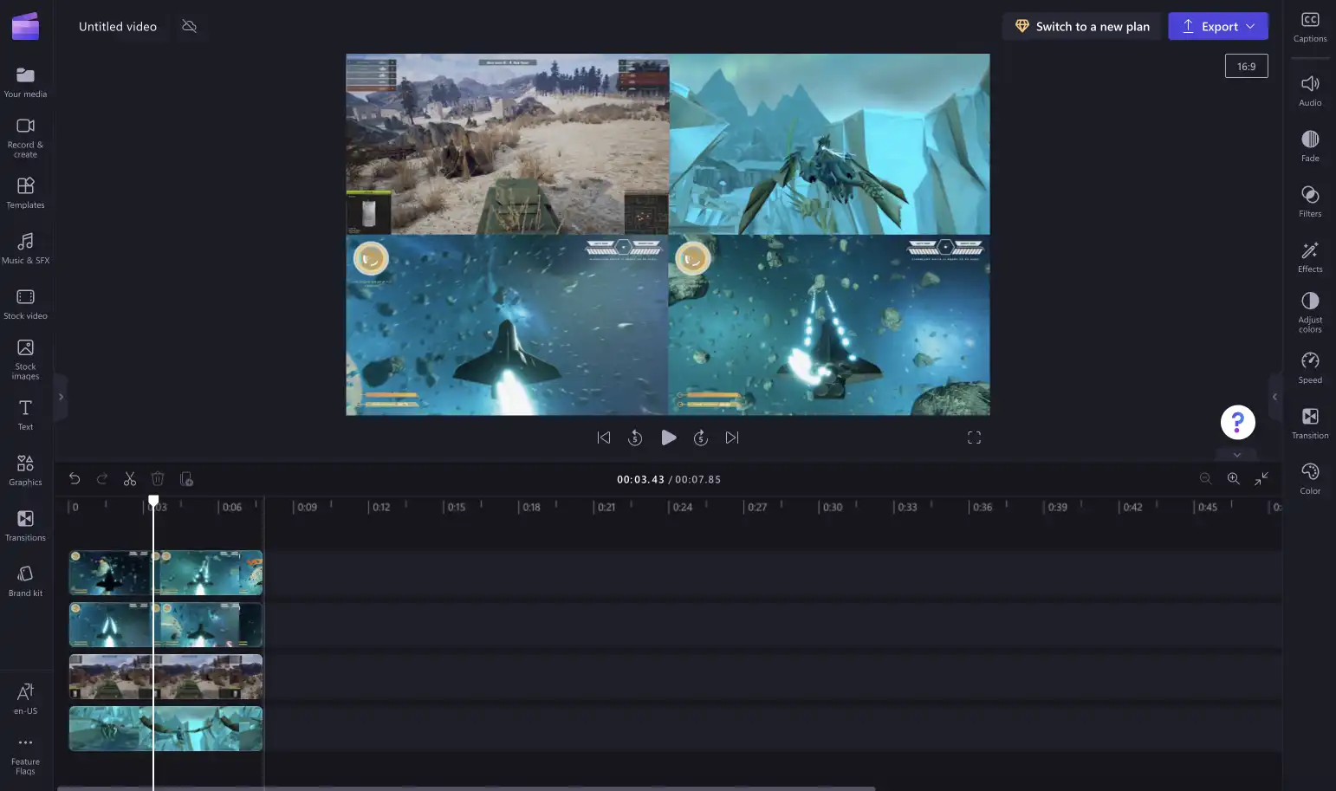
Task: Click the help question mark button
Action: pyautogui.click(x=1237, y=422)
